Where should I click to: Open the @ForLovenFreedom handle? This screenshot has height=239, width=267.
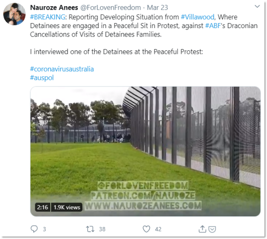coord(110,8)
